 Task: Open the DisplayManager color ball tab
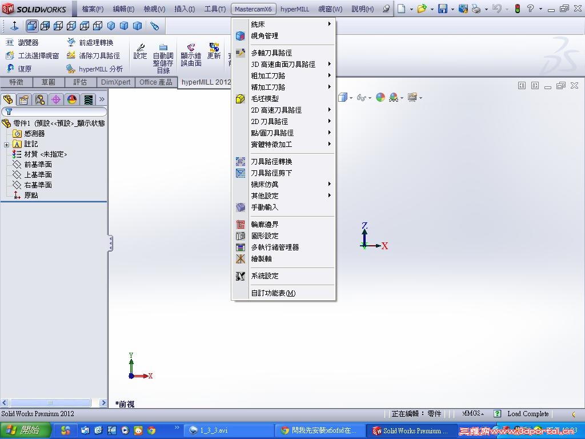[72, 99]
